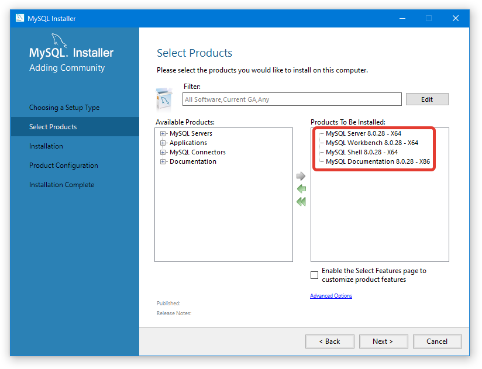
Task: Open the Advanced Options link
Action: [331, 296]
